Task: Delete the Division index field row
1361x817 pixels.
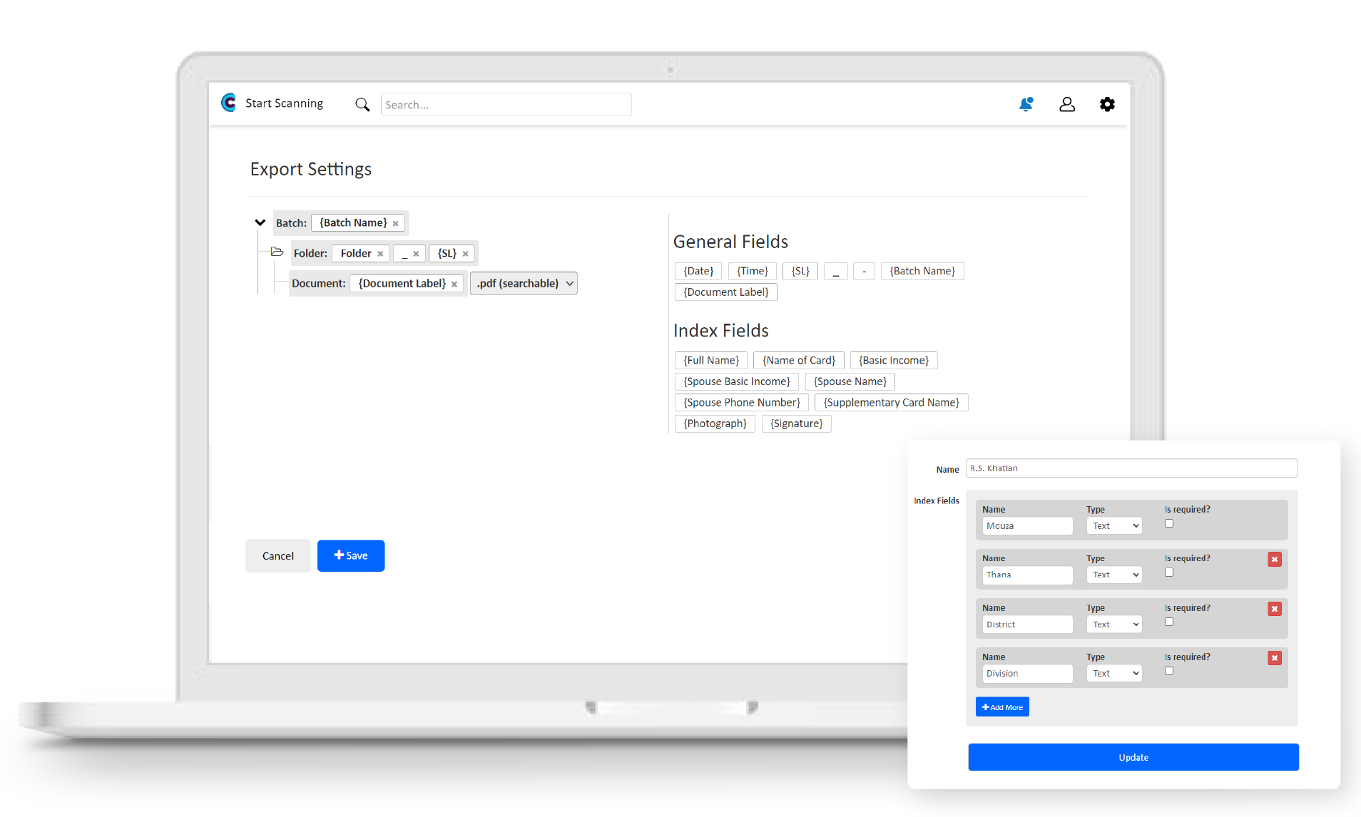Action: [1275, 658]
